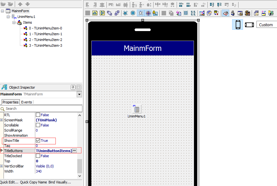The height and width of the screenshot is (186, 277).
Task: Click the tab order arrows icon
Action: coord(216,13)
